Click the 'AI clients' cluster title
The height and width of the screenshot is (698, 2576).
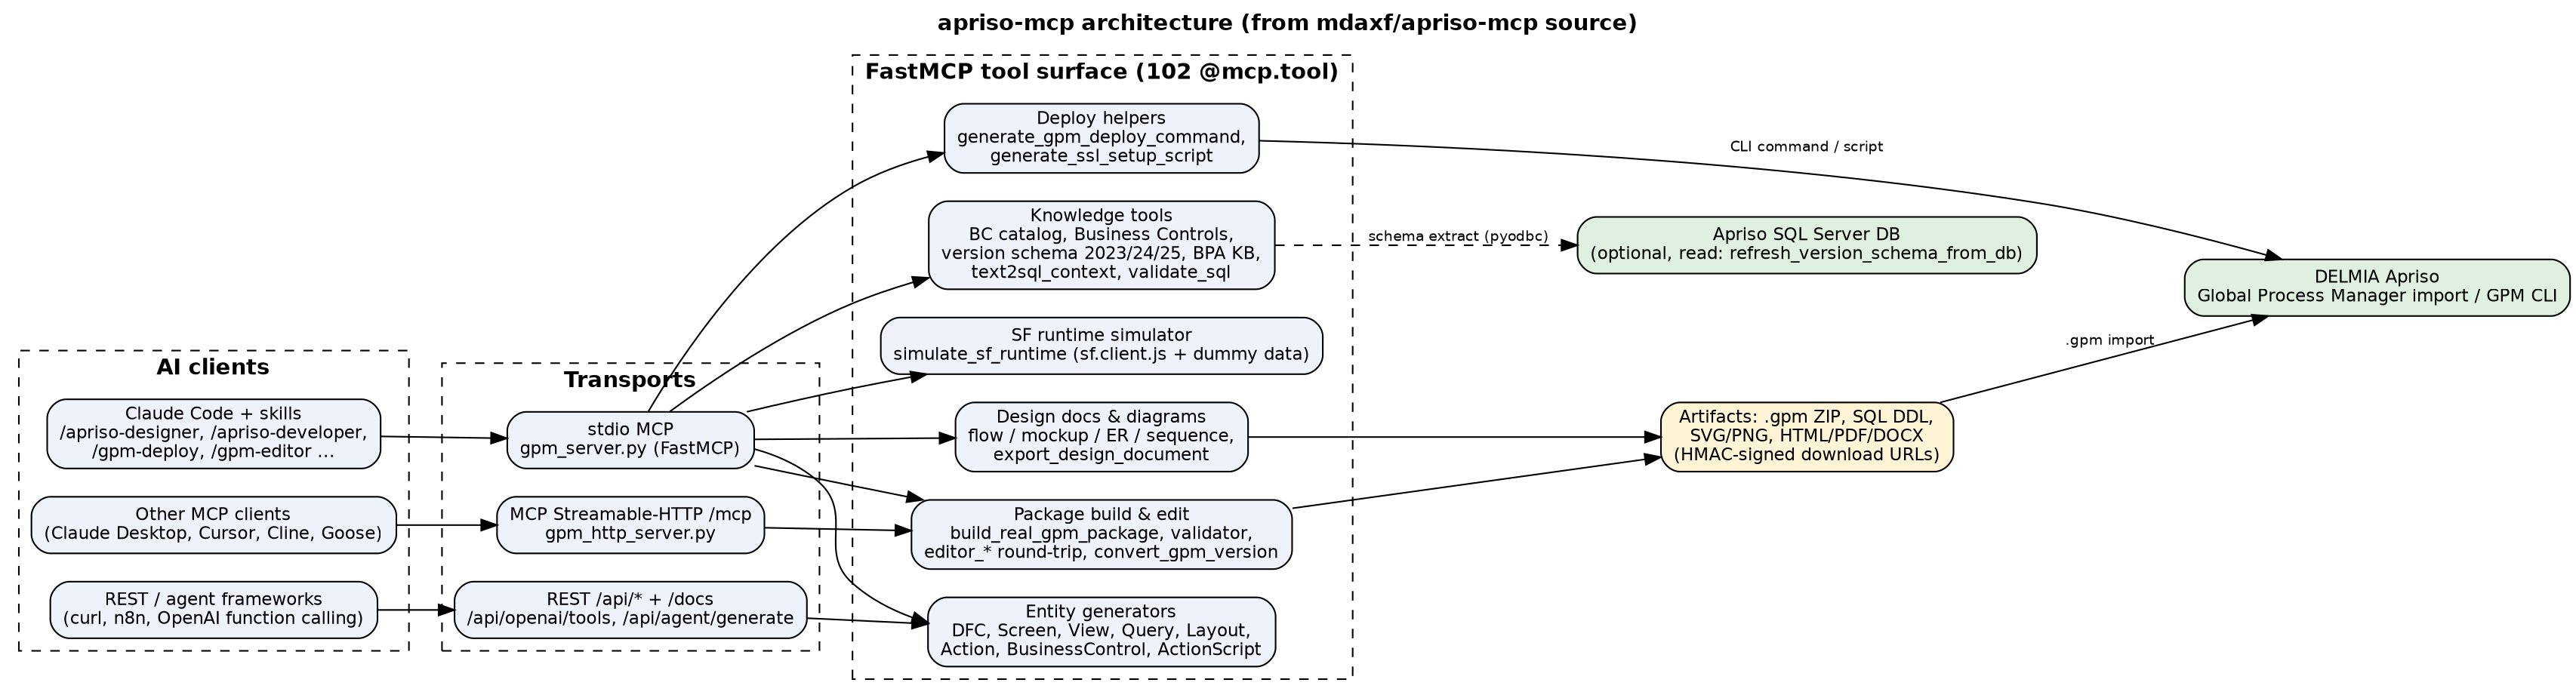click(x=213, y=367)
